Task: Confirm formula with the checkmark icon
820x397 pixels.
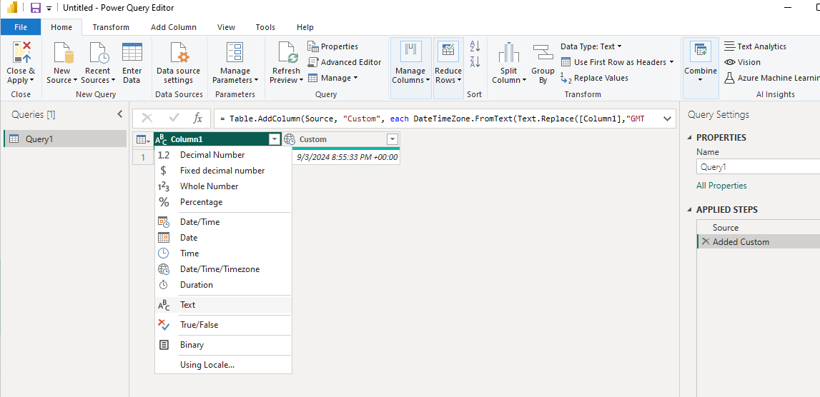Action: [x=174, y=119]
